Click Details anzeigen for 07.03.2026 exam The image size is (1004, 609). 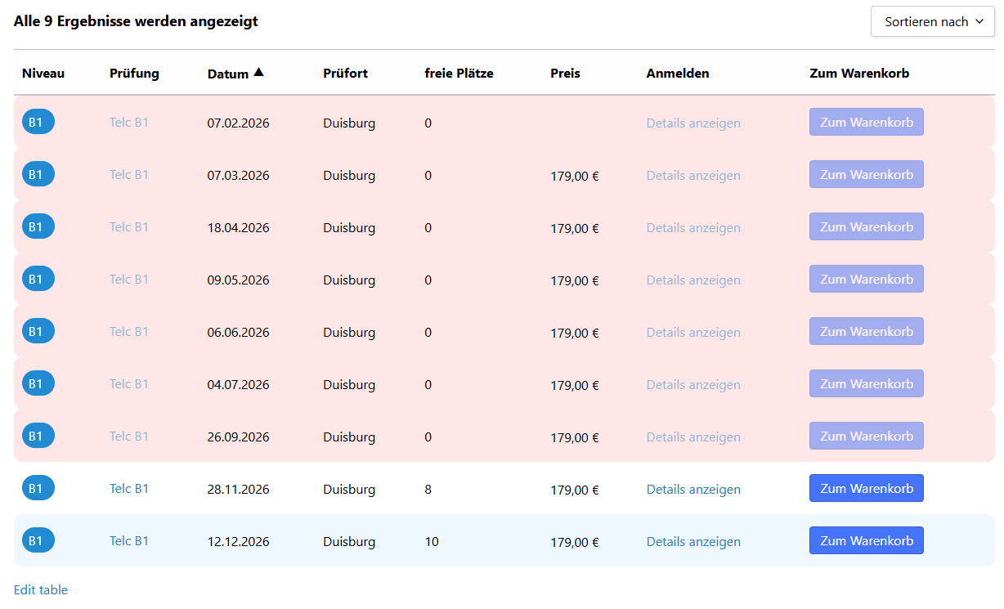[693, 176]
